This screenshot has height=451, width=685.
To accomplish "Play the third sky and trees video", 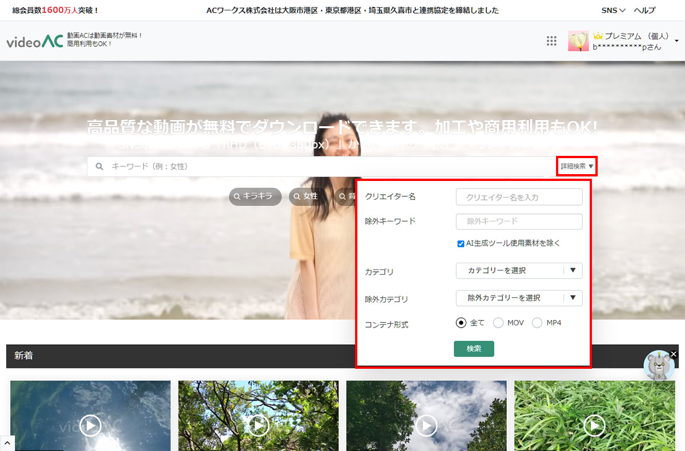I will tap(426, 425).
